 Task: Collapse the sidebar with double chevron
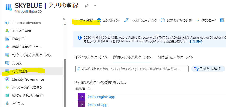point(64,19)
